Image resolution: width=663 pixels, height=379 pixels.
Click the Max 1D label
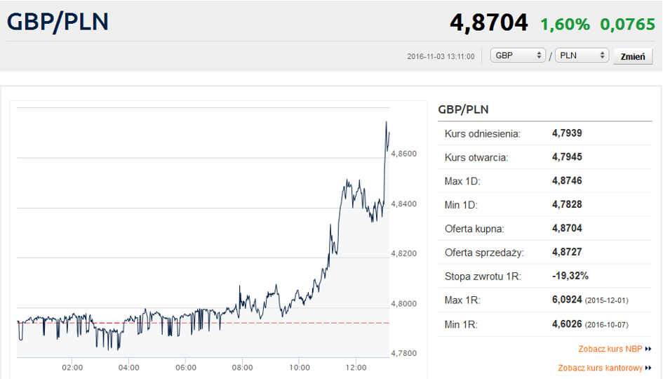click(x=462, y=182)
